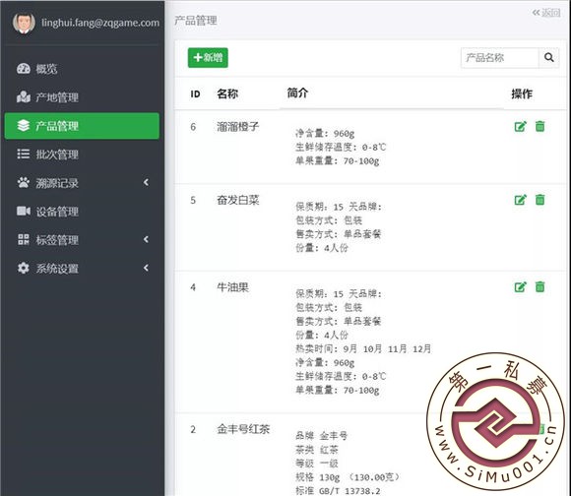Delete the 溜溜橙子 product via trash icon
This screenshot has height=496, width=571.
pyautogui.click(x=540, y=126)
